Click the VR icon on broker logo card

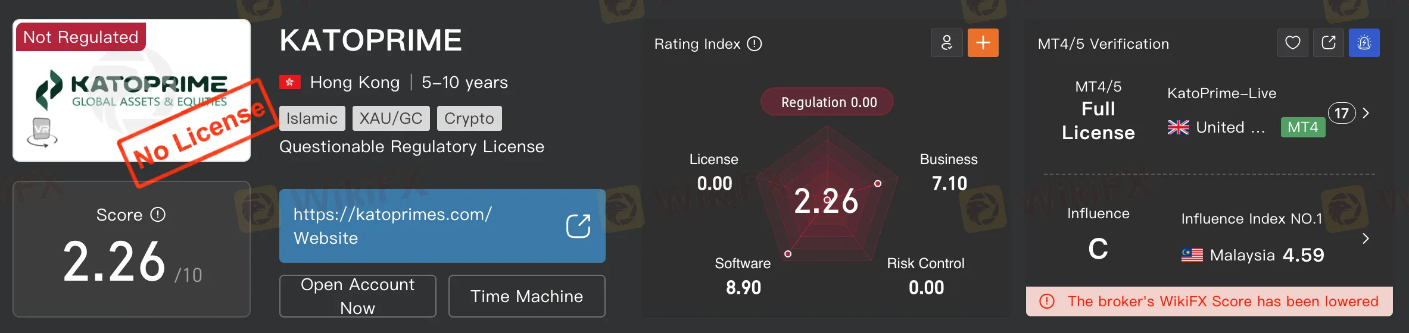click(42, 132)
